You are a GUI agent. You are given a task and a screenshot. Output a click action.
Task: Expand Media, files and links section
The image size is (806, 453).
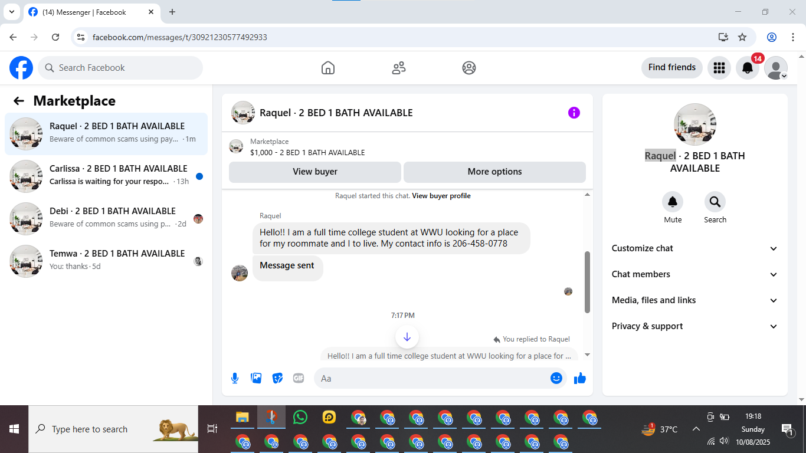tap(695, 300)
